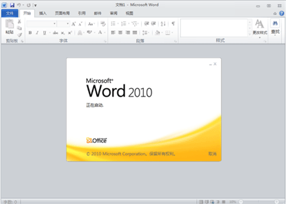
Task: Switch to the 页面布局 Page Layout tab
Action: click(x=62, y=13)
